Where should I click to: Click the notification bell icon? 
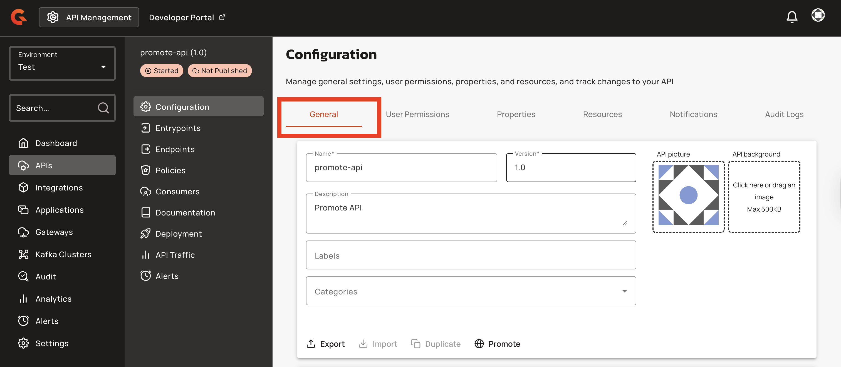pyautogui.click(x=791, y=17)
